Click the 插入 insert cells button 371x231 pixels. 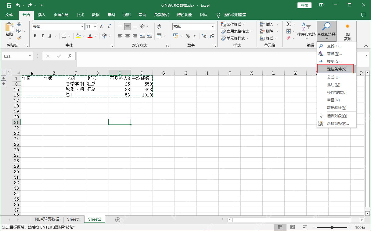pyautogui.click(x=267, y=24)
